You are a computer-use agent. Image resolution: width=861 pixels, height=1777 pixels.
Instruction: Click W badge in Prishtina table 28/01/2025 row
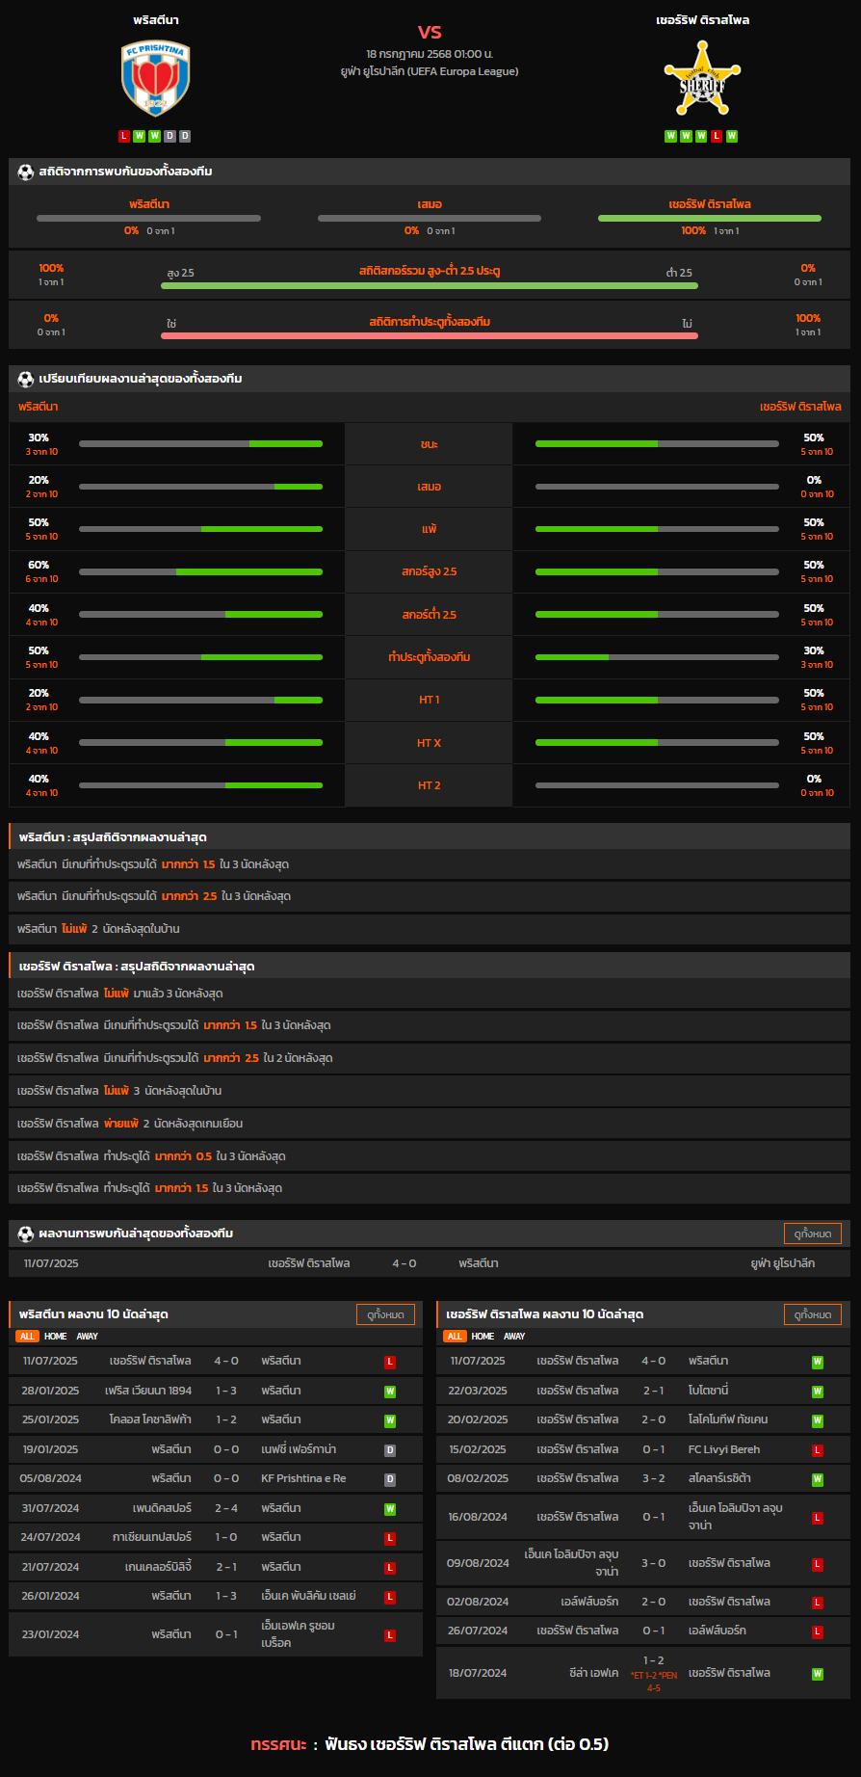[x=390, y=1392]
